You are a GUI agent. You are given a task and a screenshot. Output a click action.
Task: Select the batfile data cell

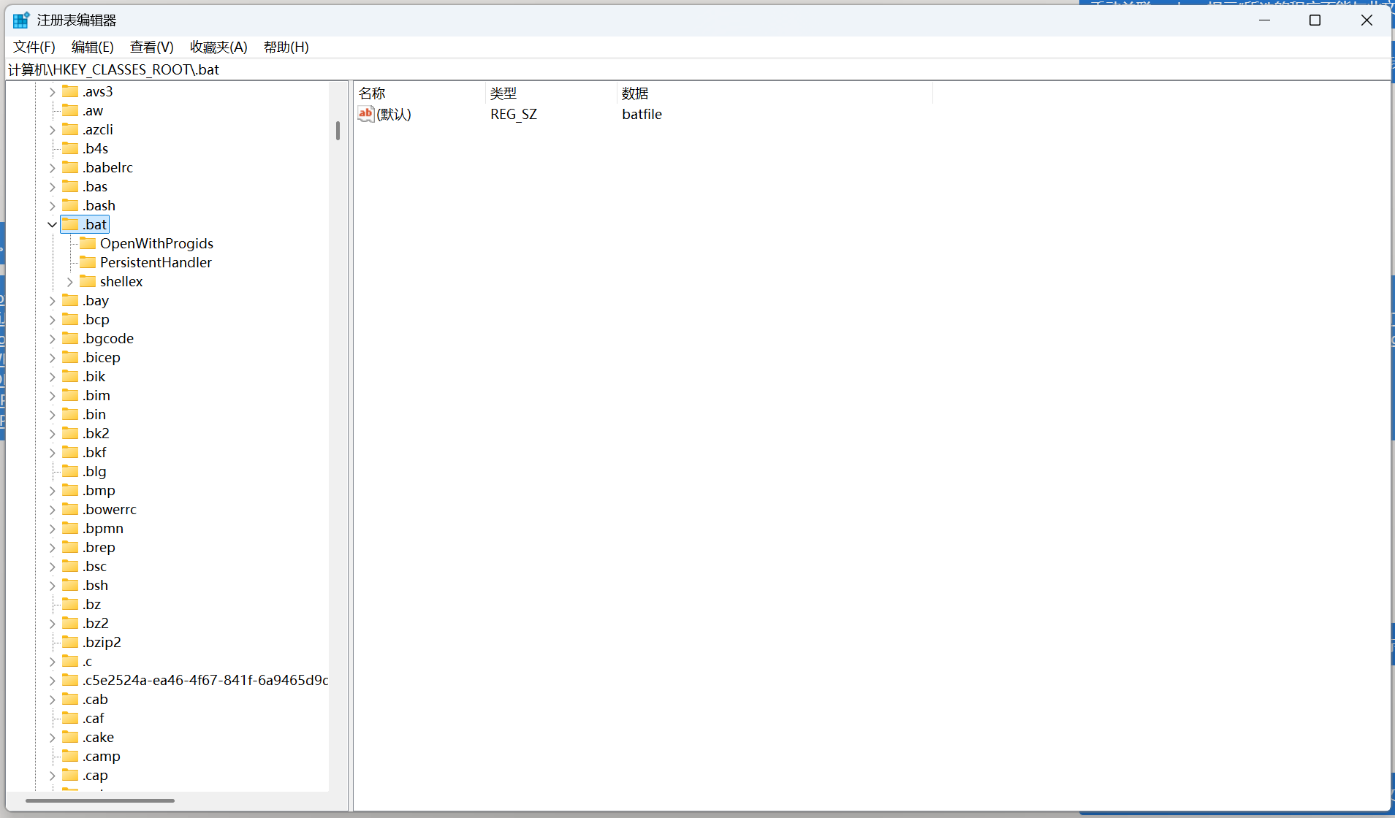point(642,114)
